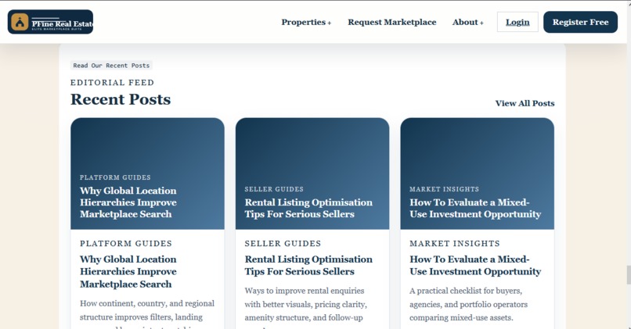
Task: Open the Request Marketplace page
Action: 392,22
